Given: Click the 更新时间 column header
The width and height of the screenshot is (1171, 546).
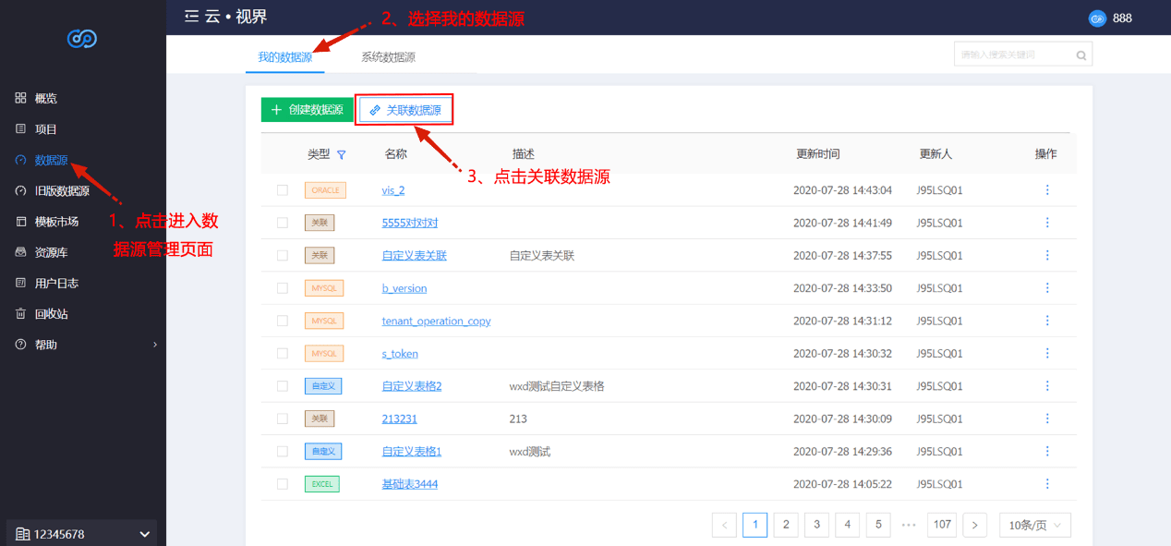Looking at the screenshot, I should click(x=816, y=154).
